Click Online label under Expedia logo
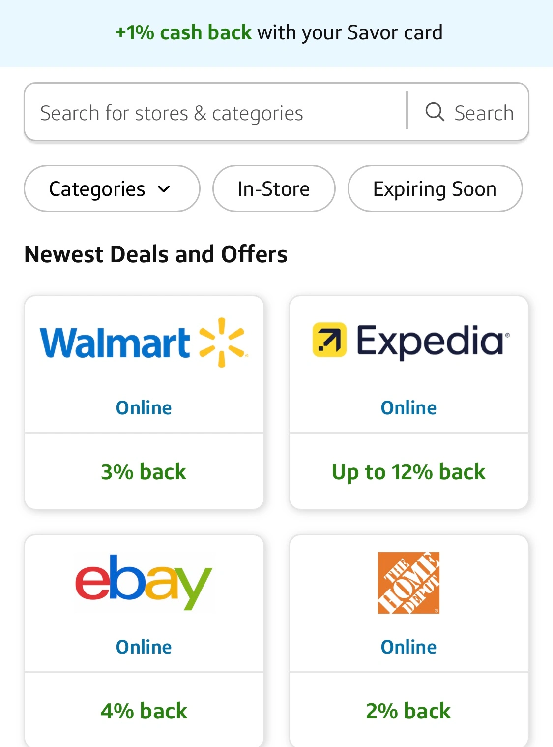This screenshot has height=747, width=553. point(408,408)
